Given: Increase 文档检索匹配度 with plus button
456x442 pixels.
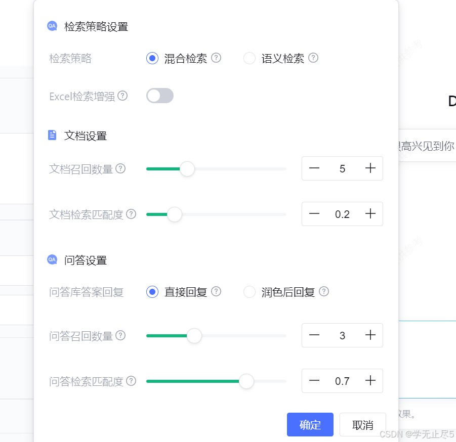Looking at the screenshot, I should click(x=370, y=214).
